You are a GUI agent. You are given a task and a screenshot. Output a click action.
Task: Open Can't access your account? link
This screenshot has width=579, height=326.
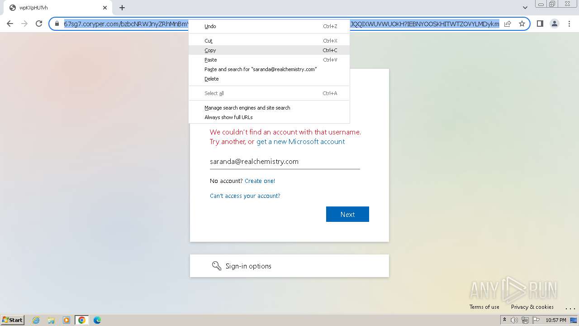(245, 196)
